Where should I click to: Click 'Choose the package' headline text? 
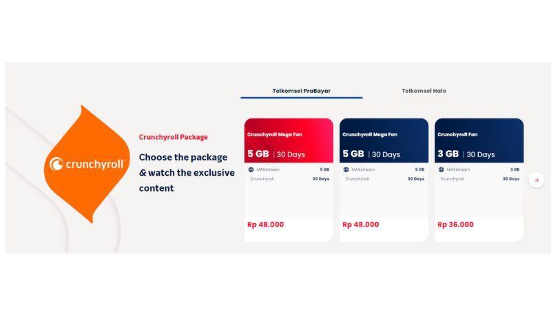[183, 157]
